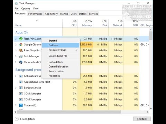Viewport: 166px width, 124px height.
Task: Switch to the Details tab
Action: click(x=83, y=14)
